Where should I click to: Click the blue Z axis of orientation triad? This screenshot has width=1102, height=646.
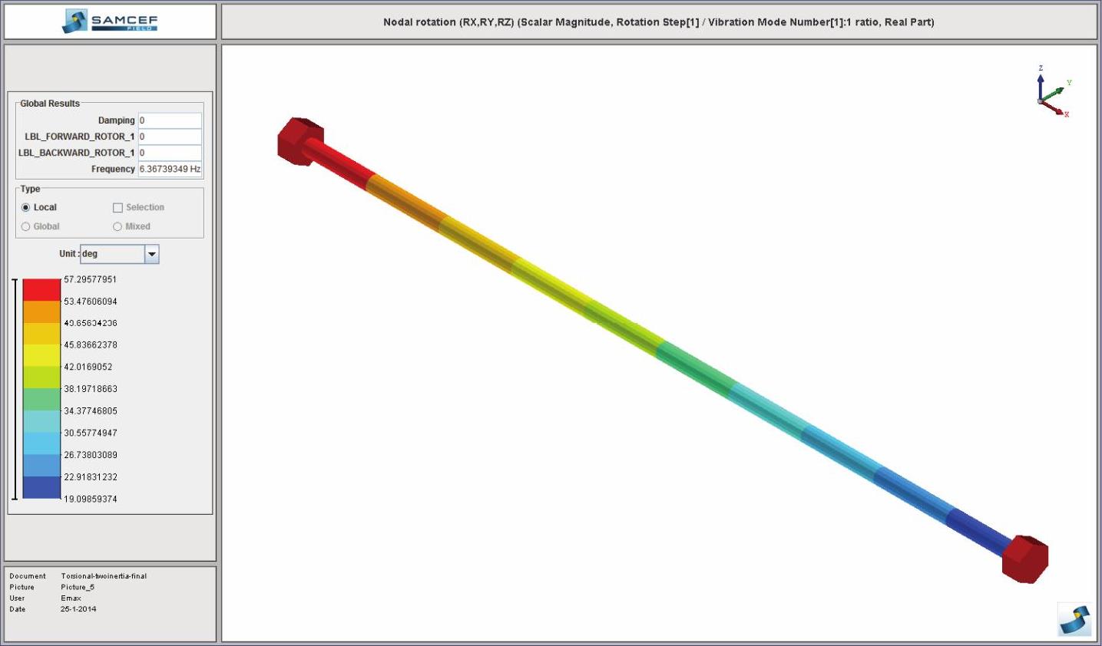pyautogui.click(x=1041, y=84)
